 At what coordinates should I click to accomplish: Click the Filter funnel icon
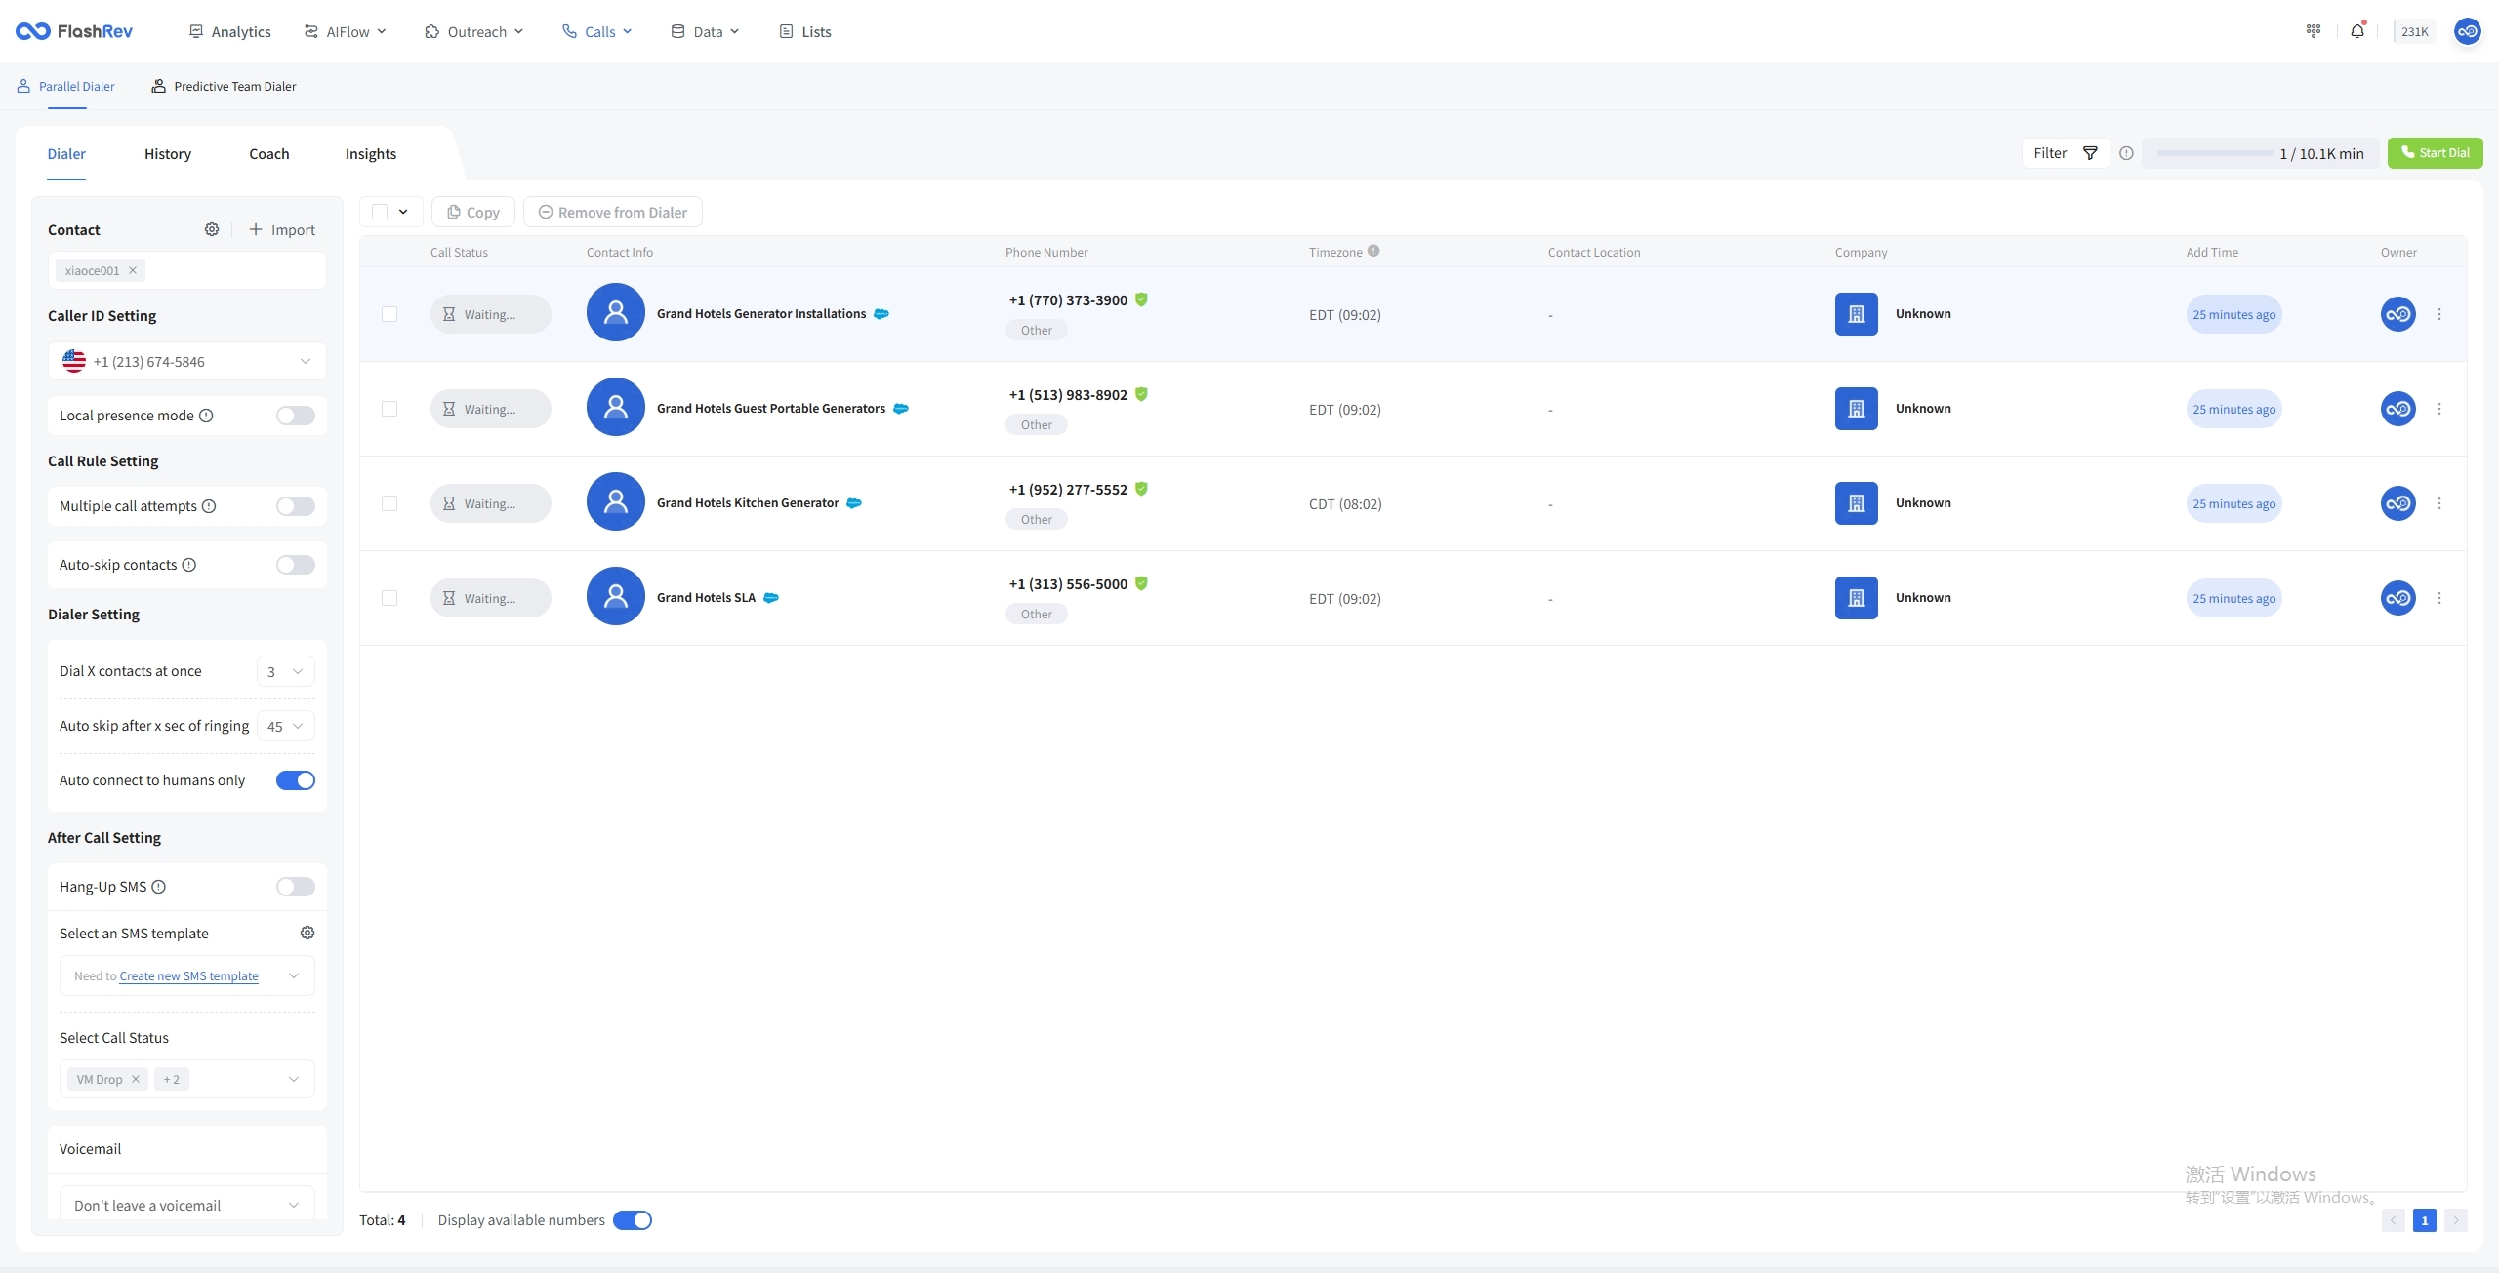coord(2090,153)
